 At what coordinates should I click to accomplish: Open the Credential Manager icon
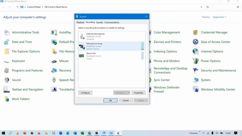(x=195, y=32)
